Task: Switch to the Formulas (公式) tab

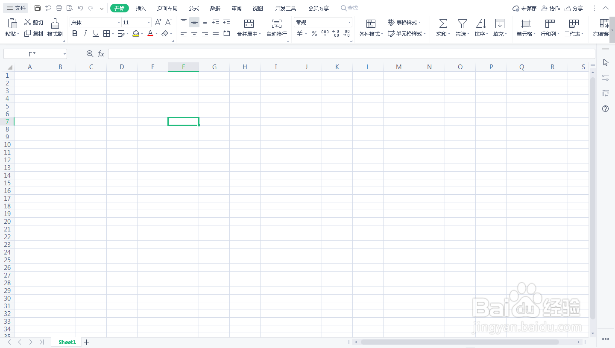Action: (x=194, y=8)
